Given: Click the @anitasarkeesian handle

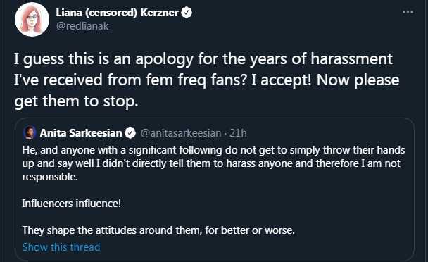Looking at the screenshot, I should pos(181,133).
